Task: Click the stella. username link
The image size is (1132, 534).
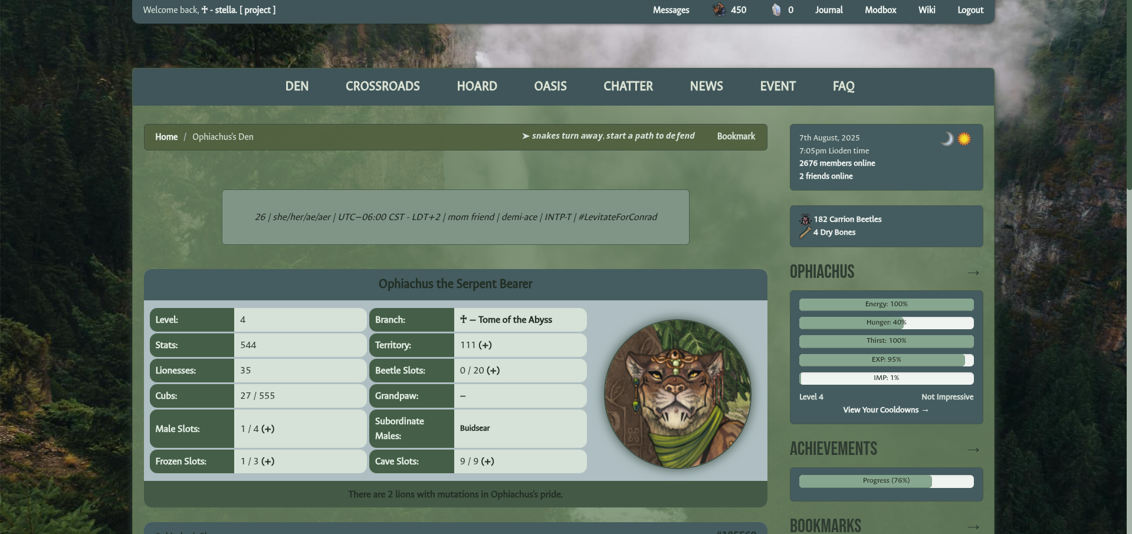Action: click(219, 10)
